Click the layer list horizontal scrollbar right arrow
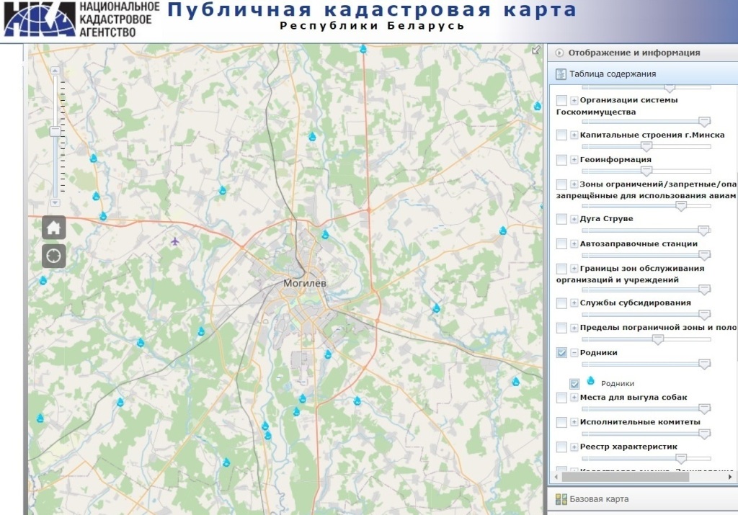 [x=730, y=476]
